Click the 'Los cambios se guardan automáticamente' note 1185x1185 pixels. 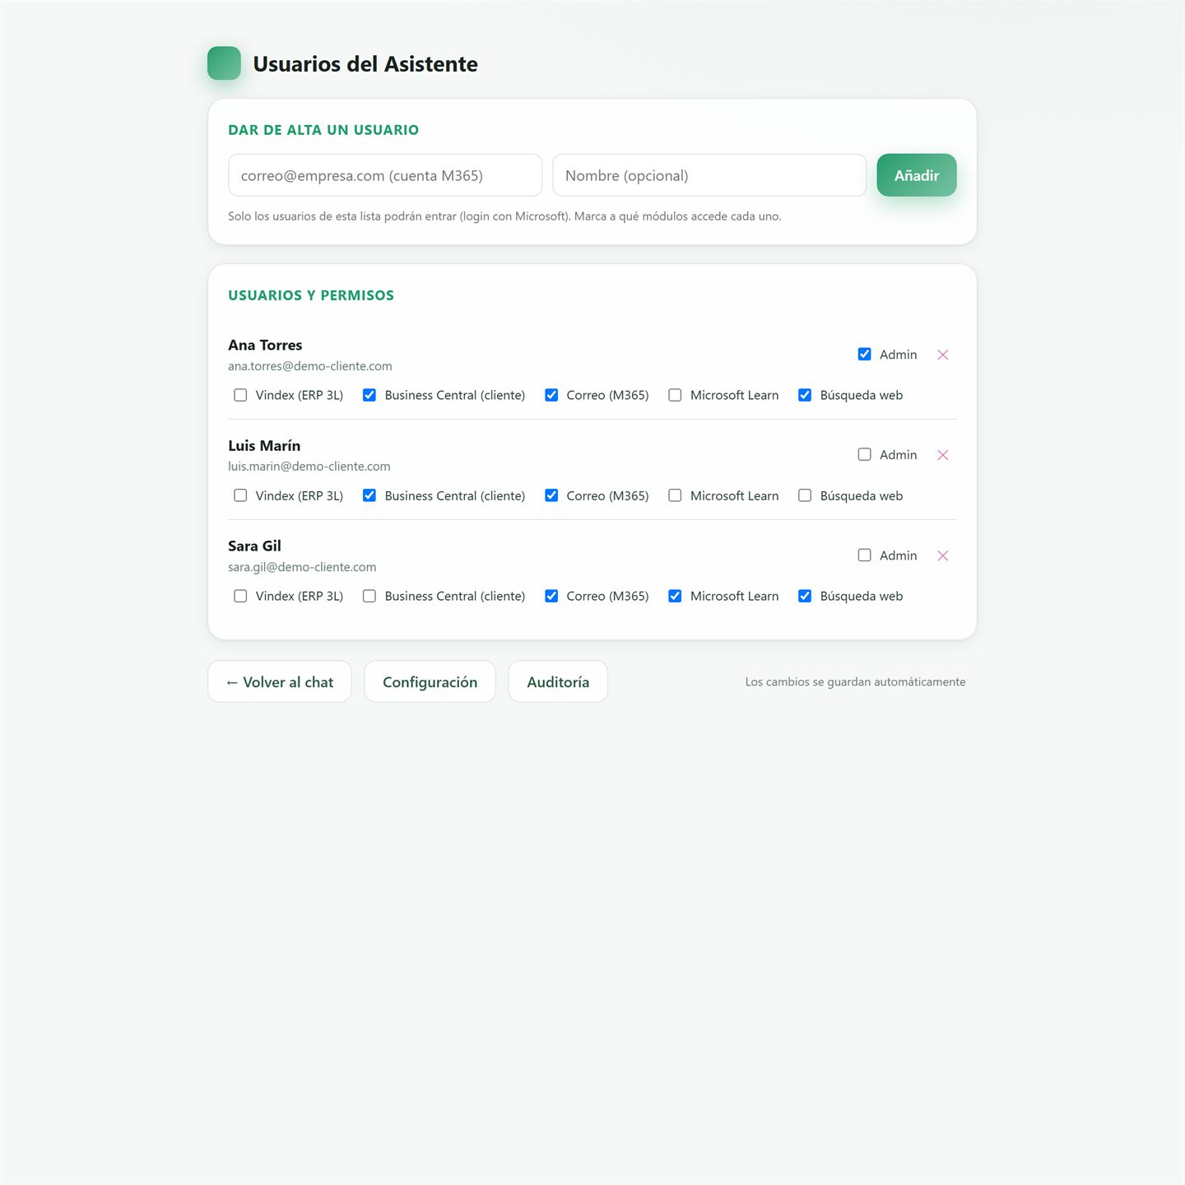pos(856,682)
